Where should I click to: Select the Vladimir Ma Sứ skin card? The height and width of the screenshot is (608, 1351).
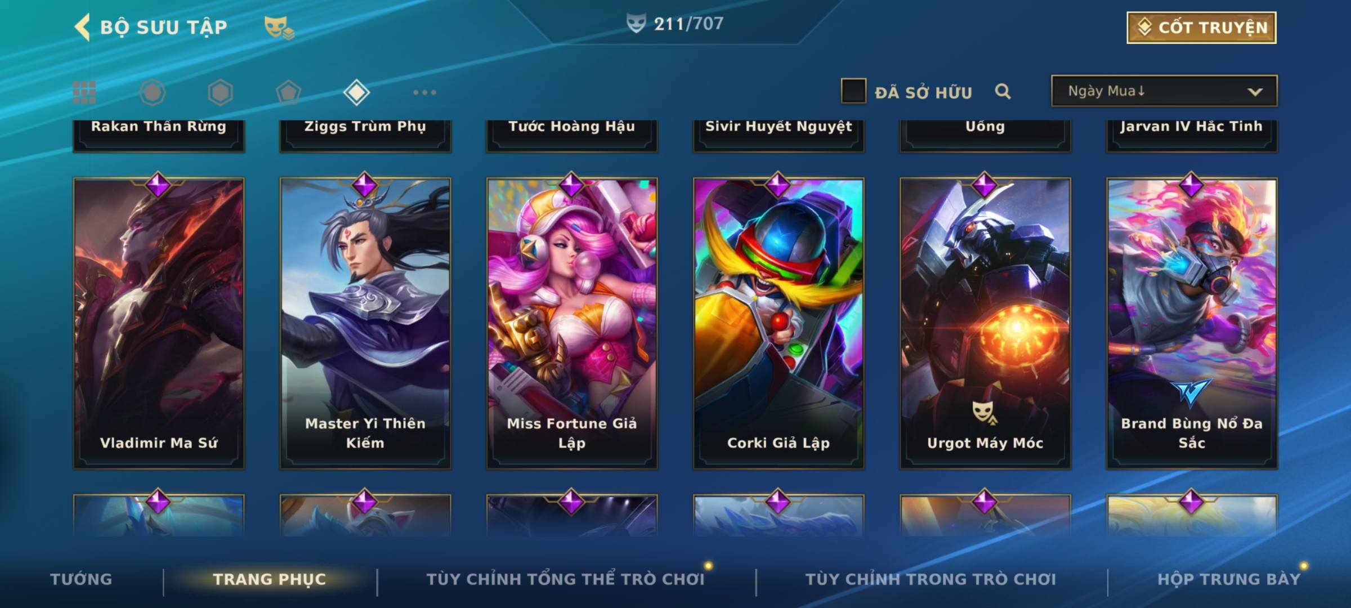pos(159,323)
